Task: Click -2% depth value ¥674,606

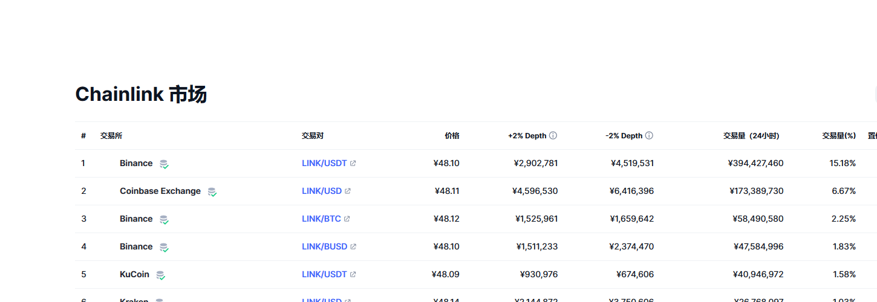Action: click(635, 274)
